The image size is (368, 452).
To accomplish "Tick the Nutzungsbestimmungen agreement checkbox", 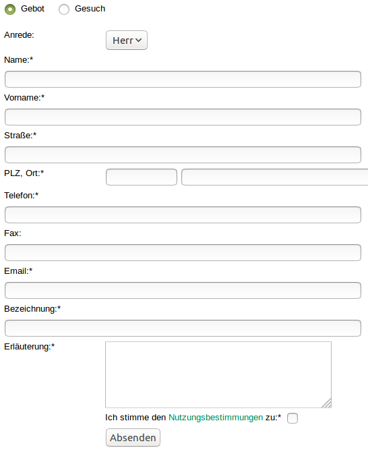I will coord(293,418).
